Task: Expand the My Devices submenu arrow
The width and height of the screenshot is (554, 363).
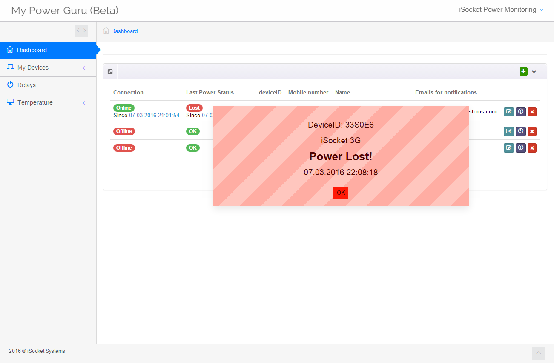Action: (x=84, y=68)
